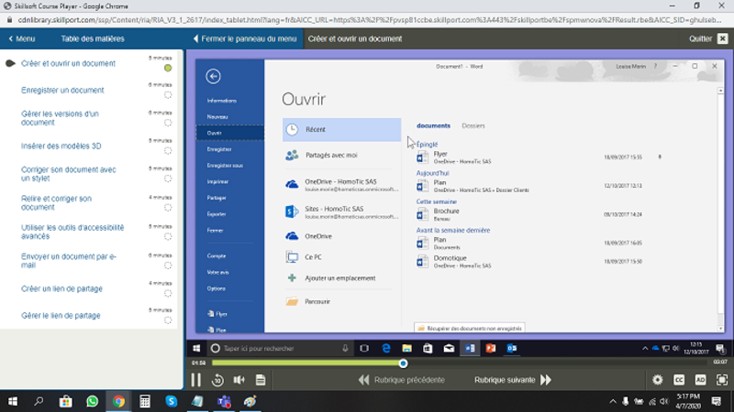Open lesson Enregistrer un document
This screenshot has width=734, height=412.
coord(62,90)
